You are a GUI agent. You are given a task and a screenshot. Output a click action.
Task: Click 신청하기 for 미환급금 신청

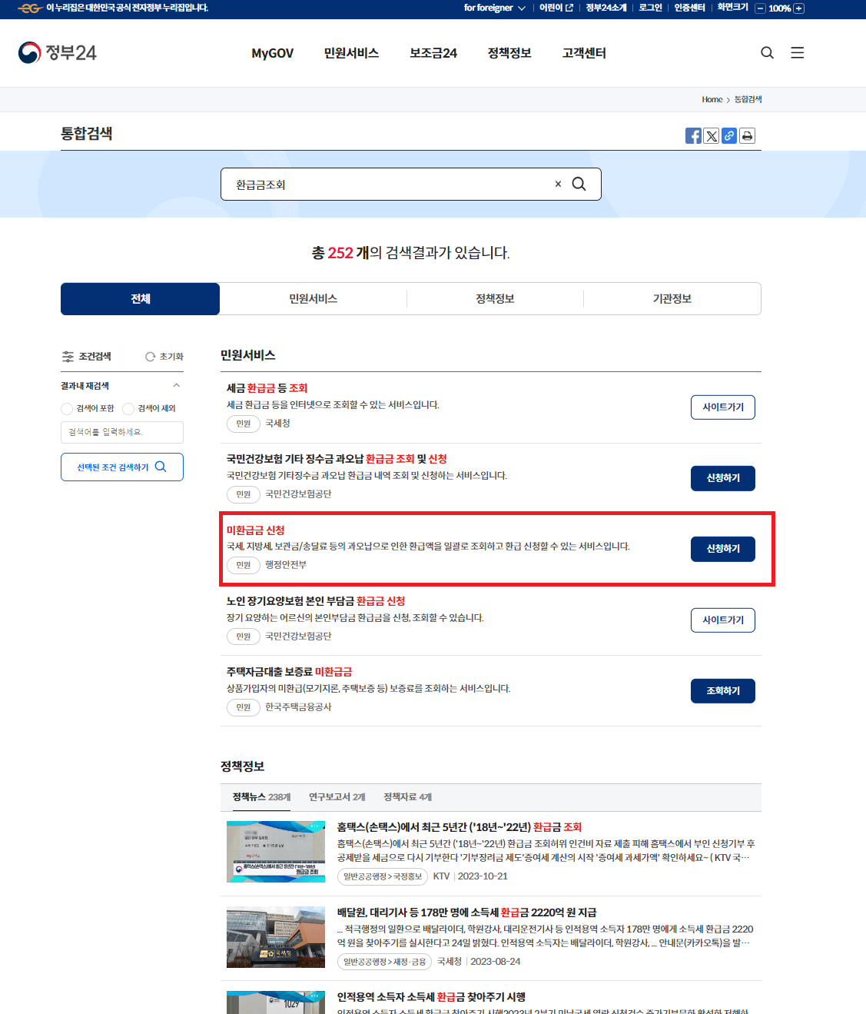pos(722,549)
